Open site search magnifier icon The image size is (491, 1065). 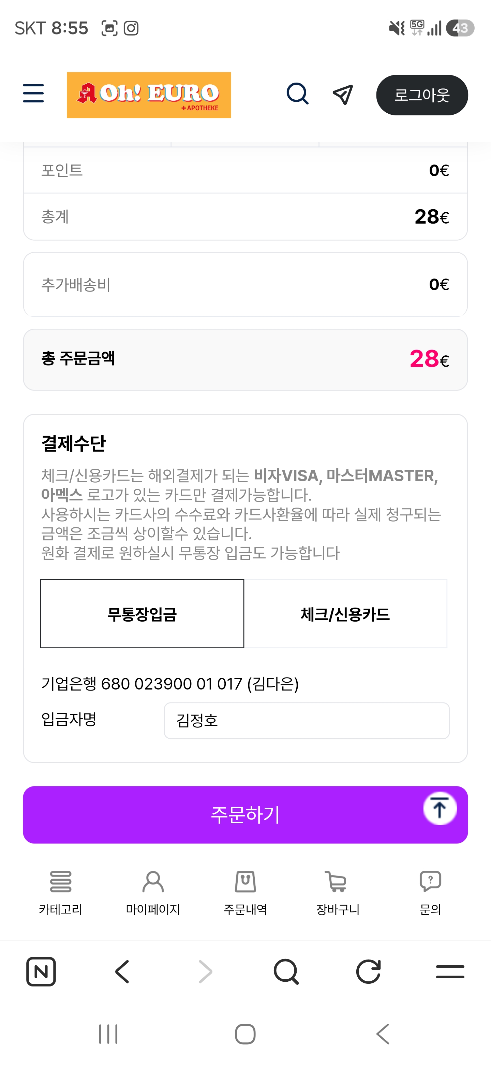coord(298,94)
